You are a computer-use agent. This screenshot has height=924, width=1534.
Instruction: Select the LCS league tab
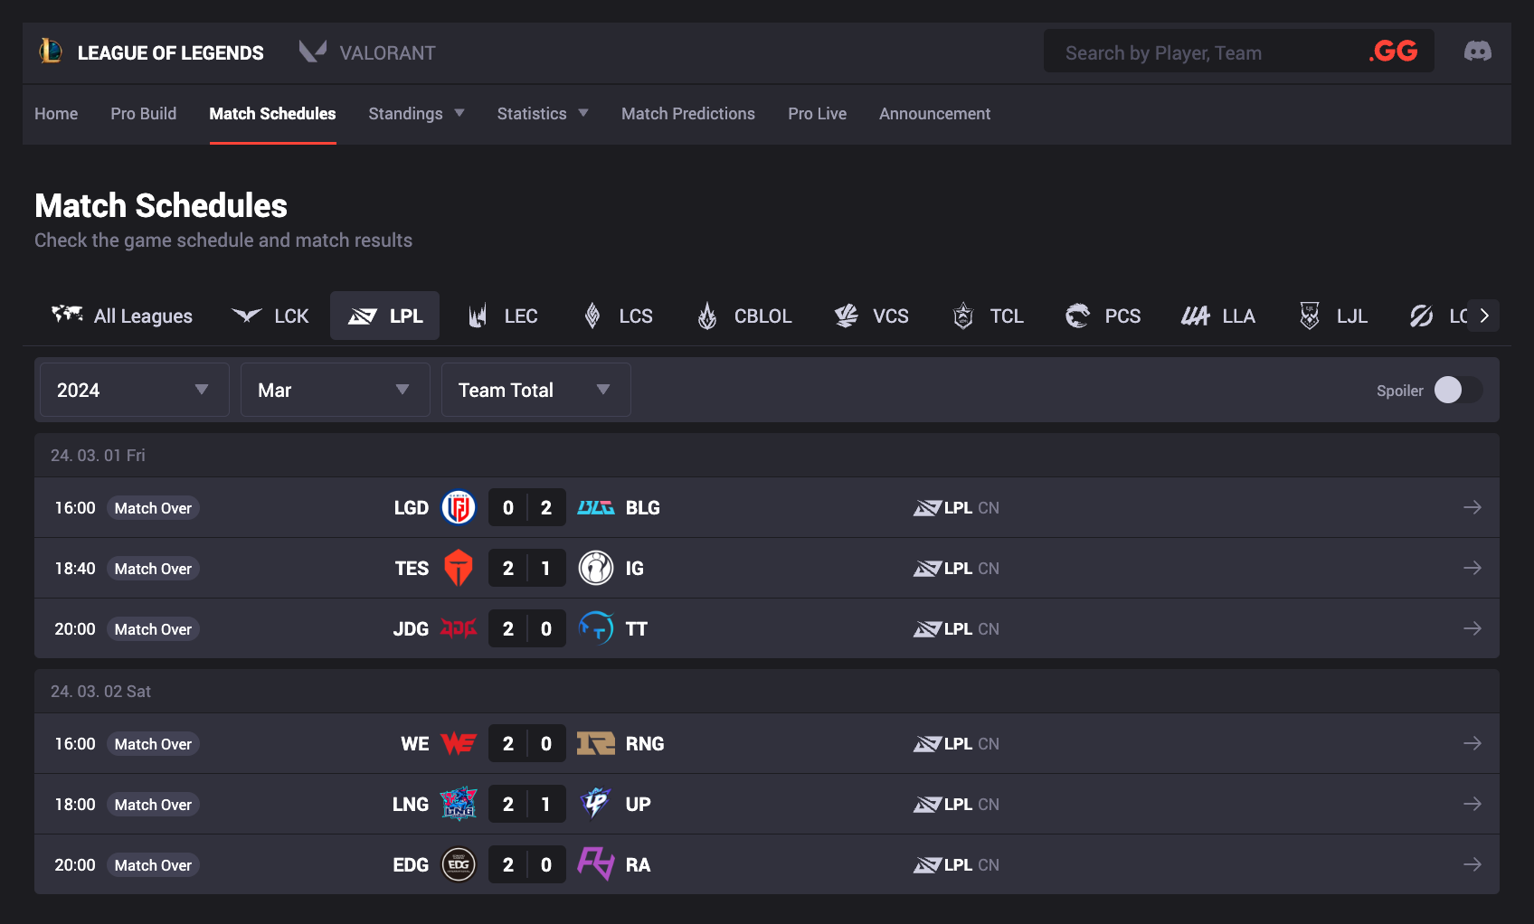tap(618, 316)
